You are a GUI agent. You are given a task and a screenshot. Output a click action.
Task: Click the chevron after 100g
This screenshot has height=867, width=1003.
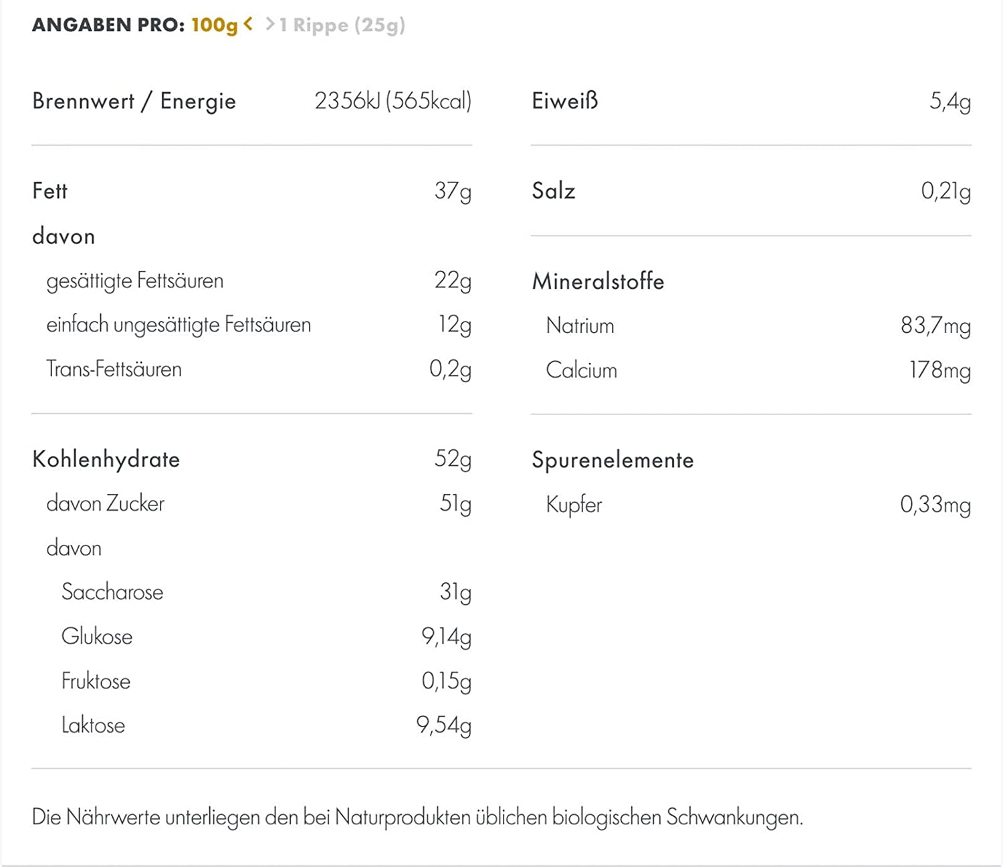point(248,24)
